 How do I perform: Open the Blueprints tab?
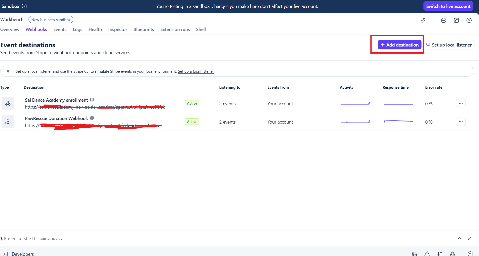tap(144, 29)
